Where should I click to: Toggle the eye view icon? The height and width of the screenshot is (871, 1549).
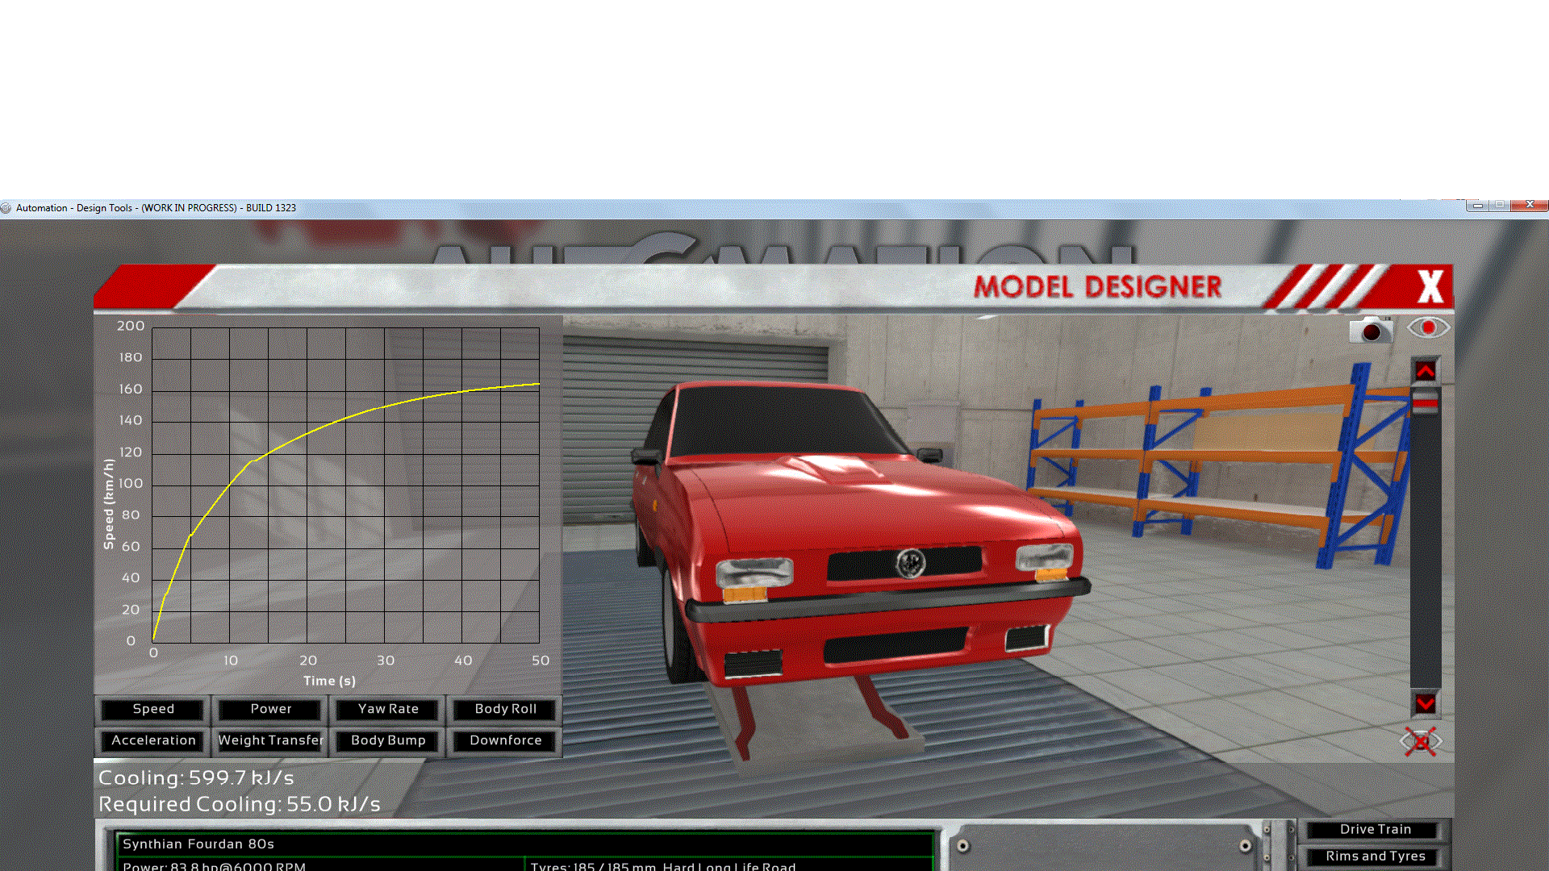coord(1428,328)
